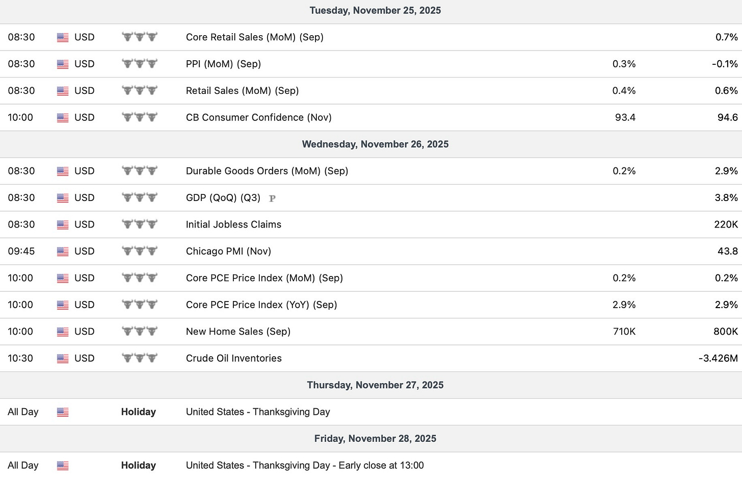742x477 pixels.
Task: Click the US flag icon on Chicago PMI row
Action: pos(63,252)
